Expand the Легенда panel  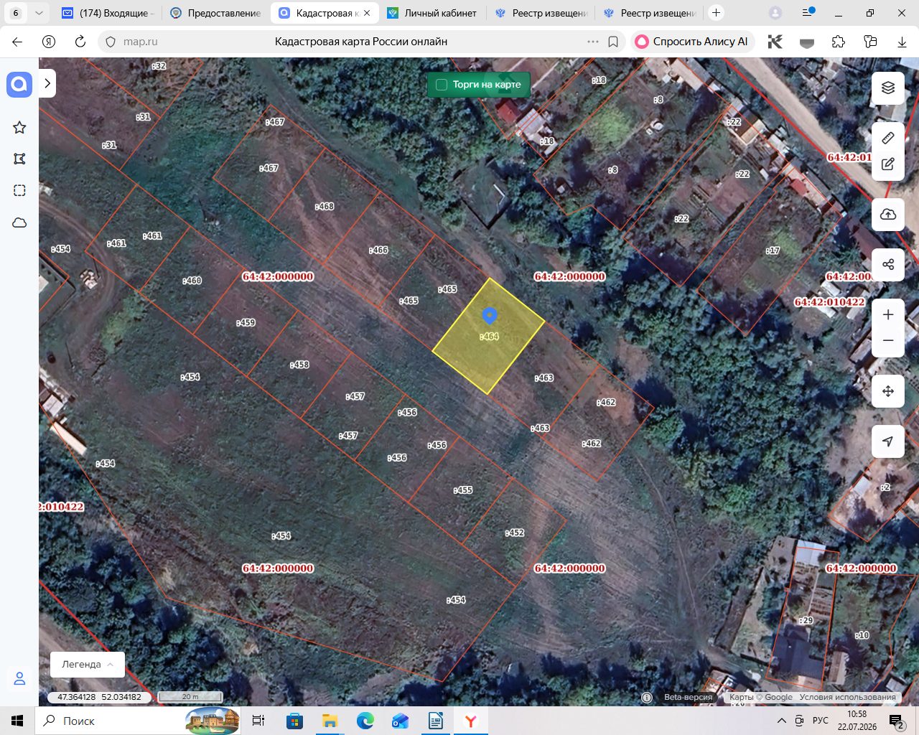[88, 665]
